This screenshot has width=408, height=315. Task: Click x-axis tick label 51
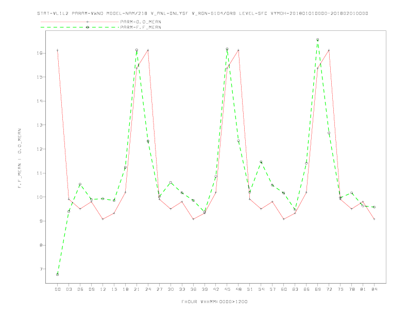[250, 289]
